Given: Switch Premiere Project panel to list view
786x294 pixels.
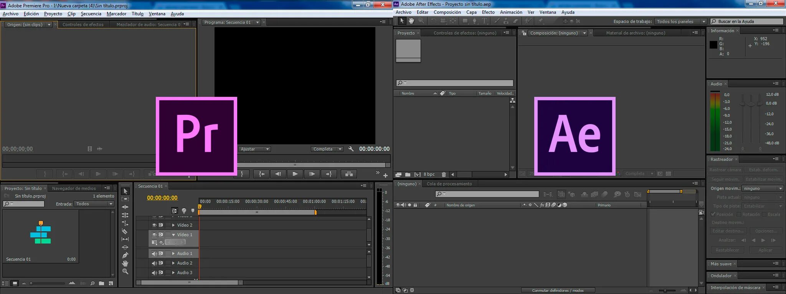Looking at the screenshot, I should tap(6, 283).
